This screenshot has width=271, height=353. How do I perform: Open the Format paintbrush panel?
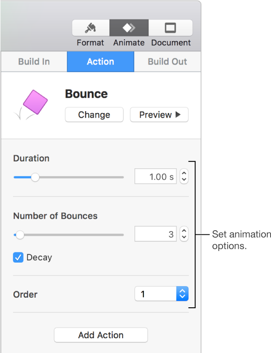[91, 28]
